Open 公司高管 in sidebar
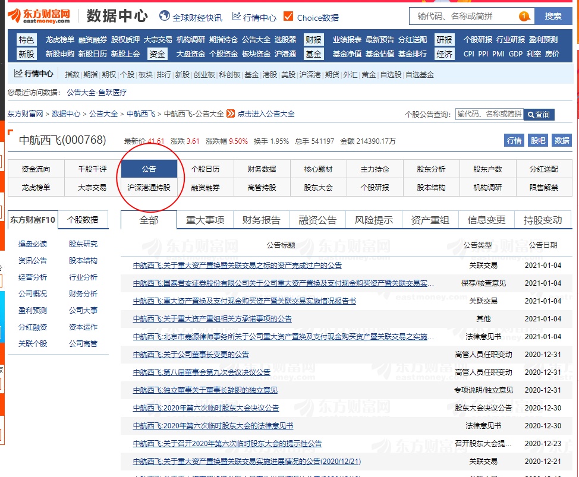Screen dimensions: 579x477 click(x=83, y=343)
